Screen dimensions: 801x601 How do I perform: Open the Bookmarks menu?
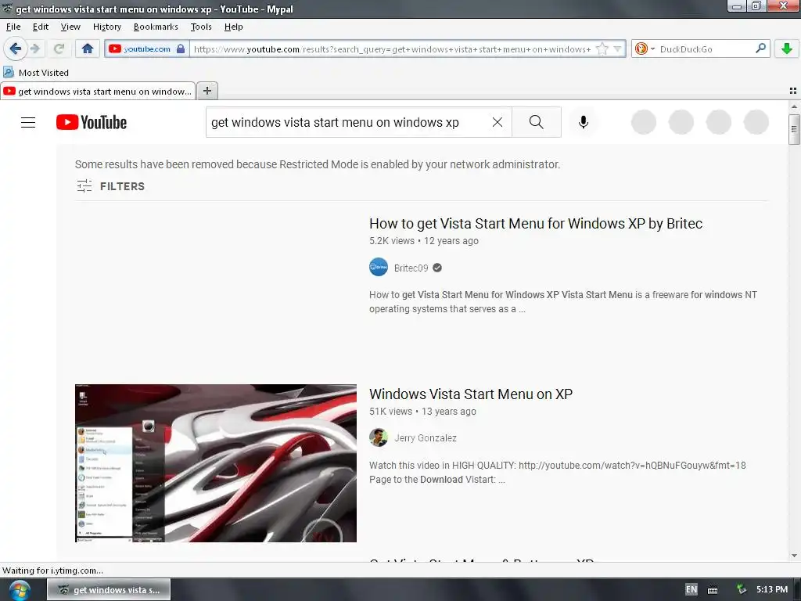156,27
